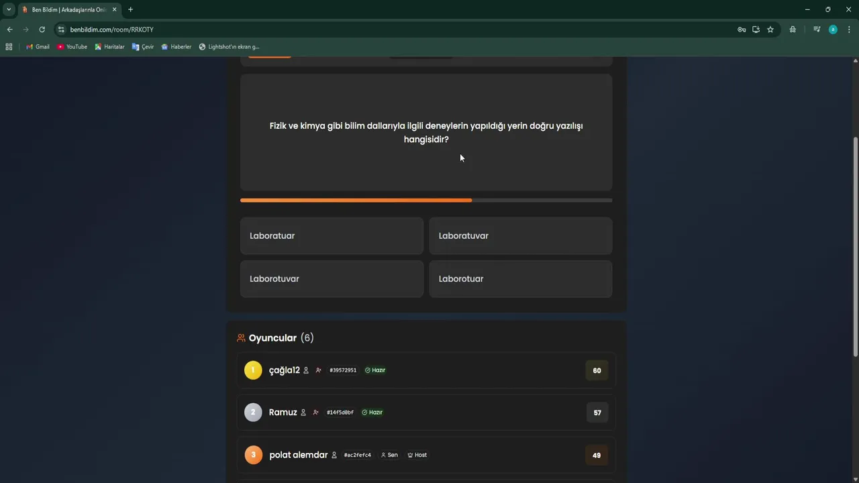Click the player name çağla12
Image resolution: width=859 pixels, height=483 pixels.
[285, 370]
